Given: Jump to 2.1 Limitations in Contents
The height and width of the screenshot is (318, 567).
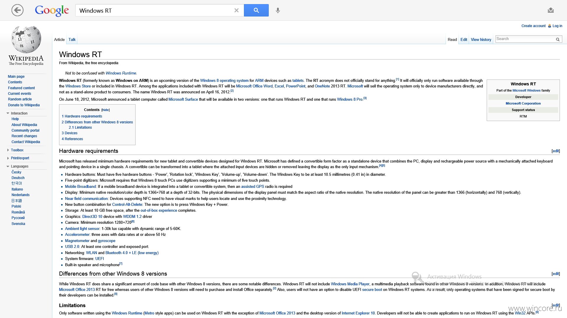Looking at the screenshot, I should click(80, 127).
